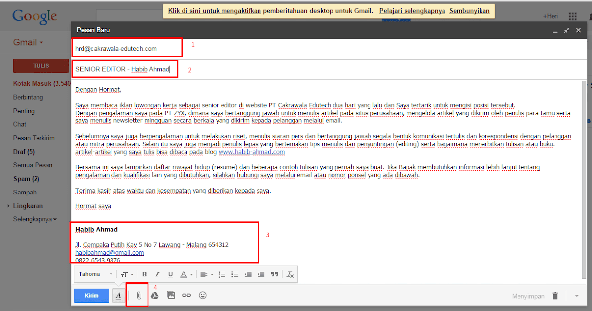Open the text size dropdown

point(125,274)
